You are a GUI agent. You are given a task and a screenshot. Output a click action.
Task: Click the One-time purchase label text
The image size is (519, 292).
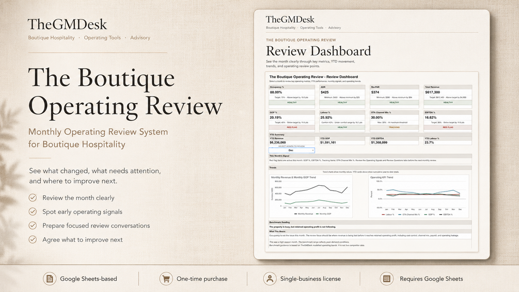[202, 279]
